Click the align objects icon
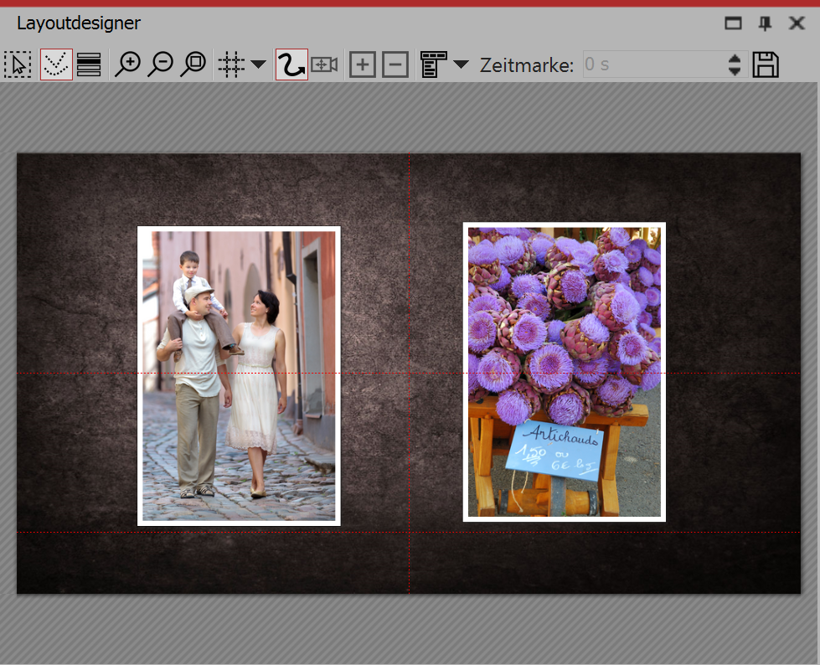 tap(434, 64)
